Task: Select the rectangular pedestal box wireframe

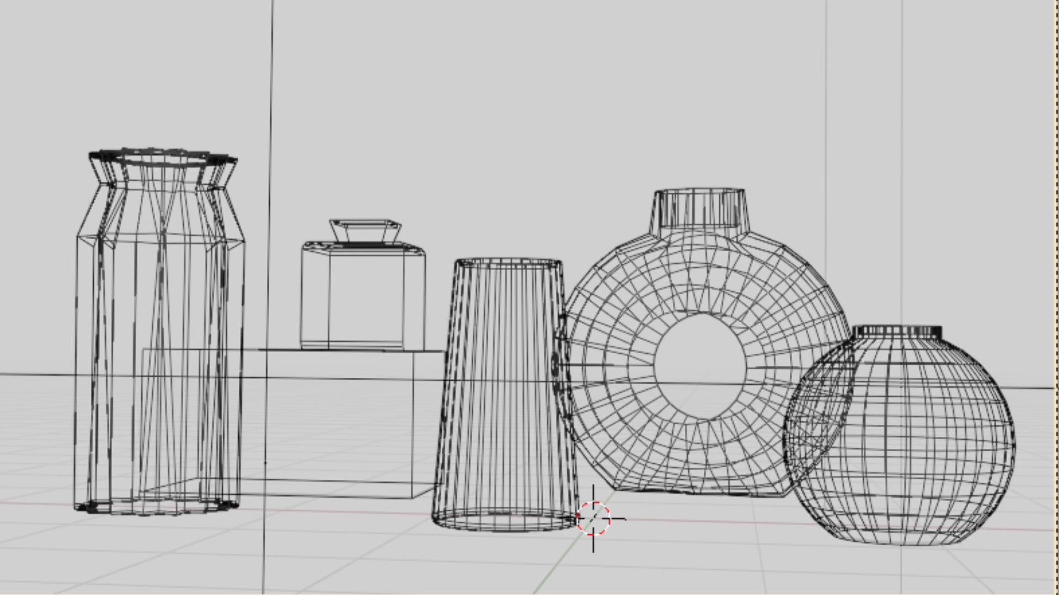Action: point(292,423)
